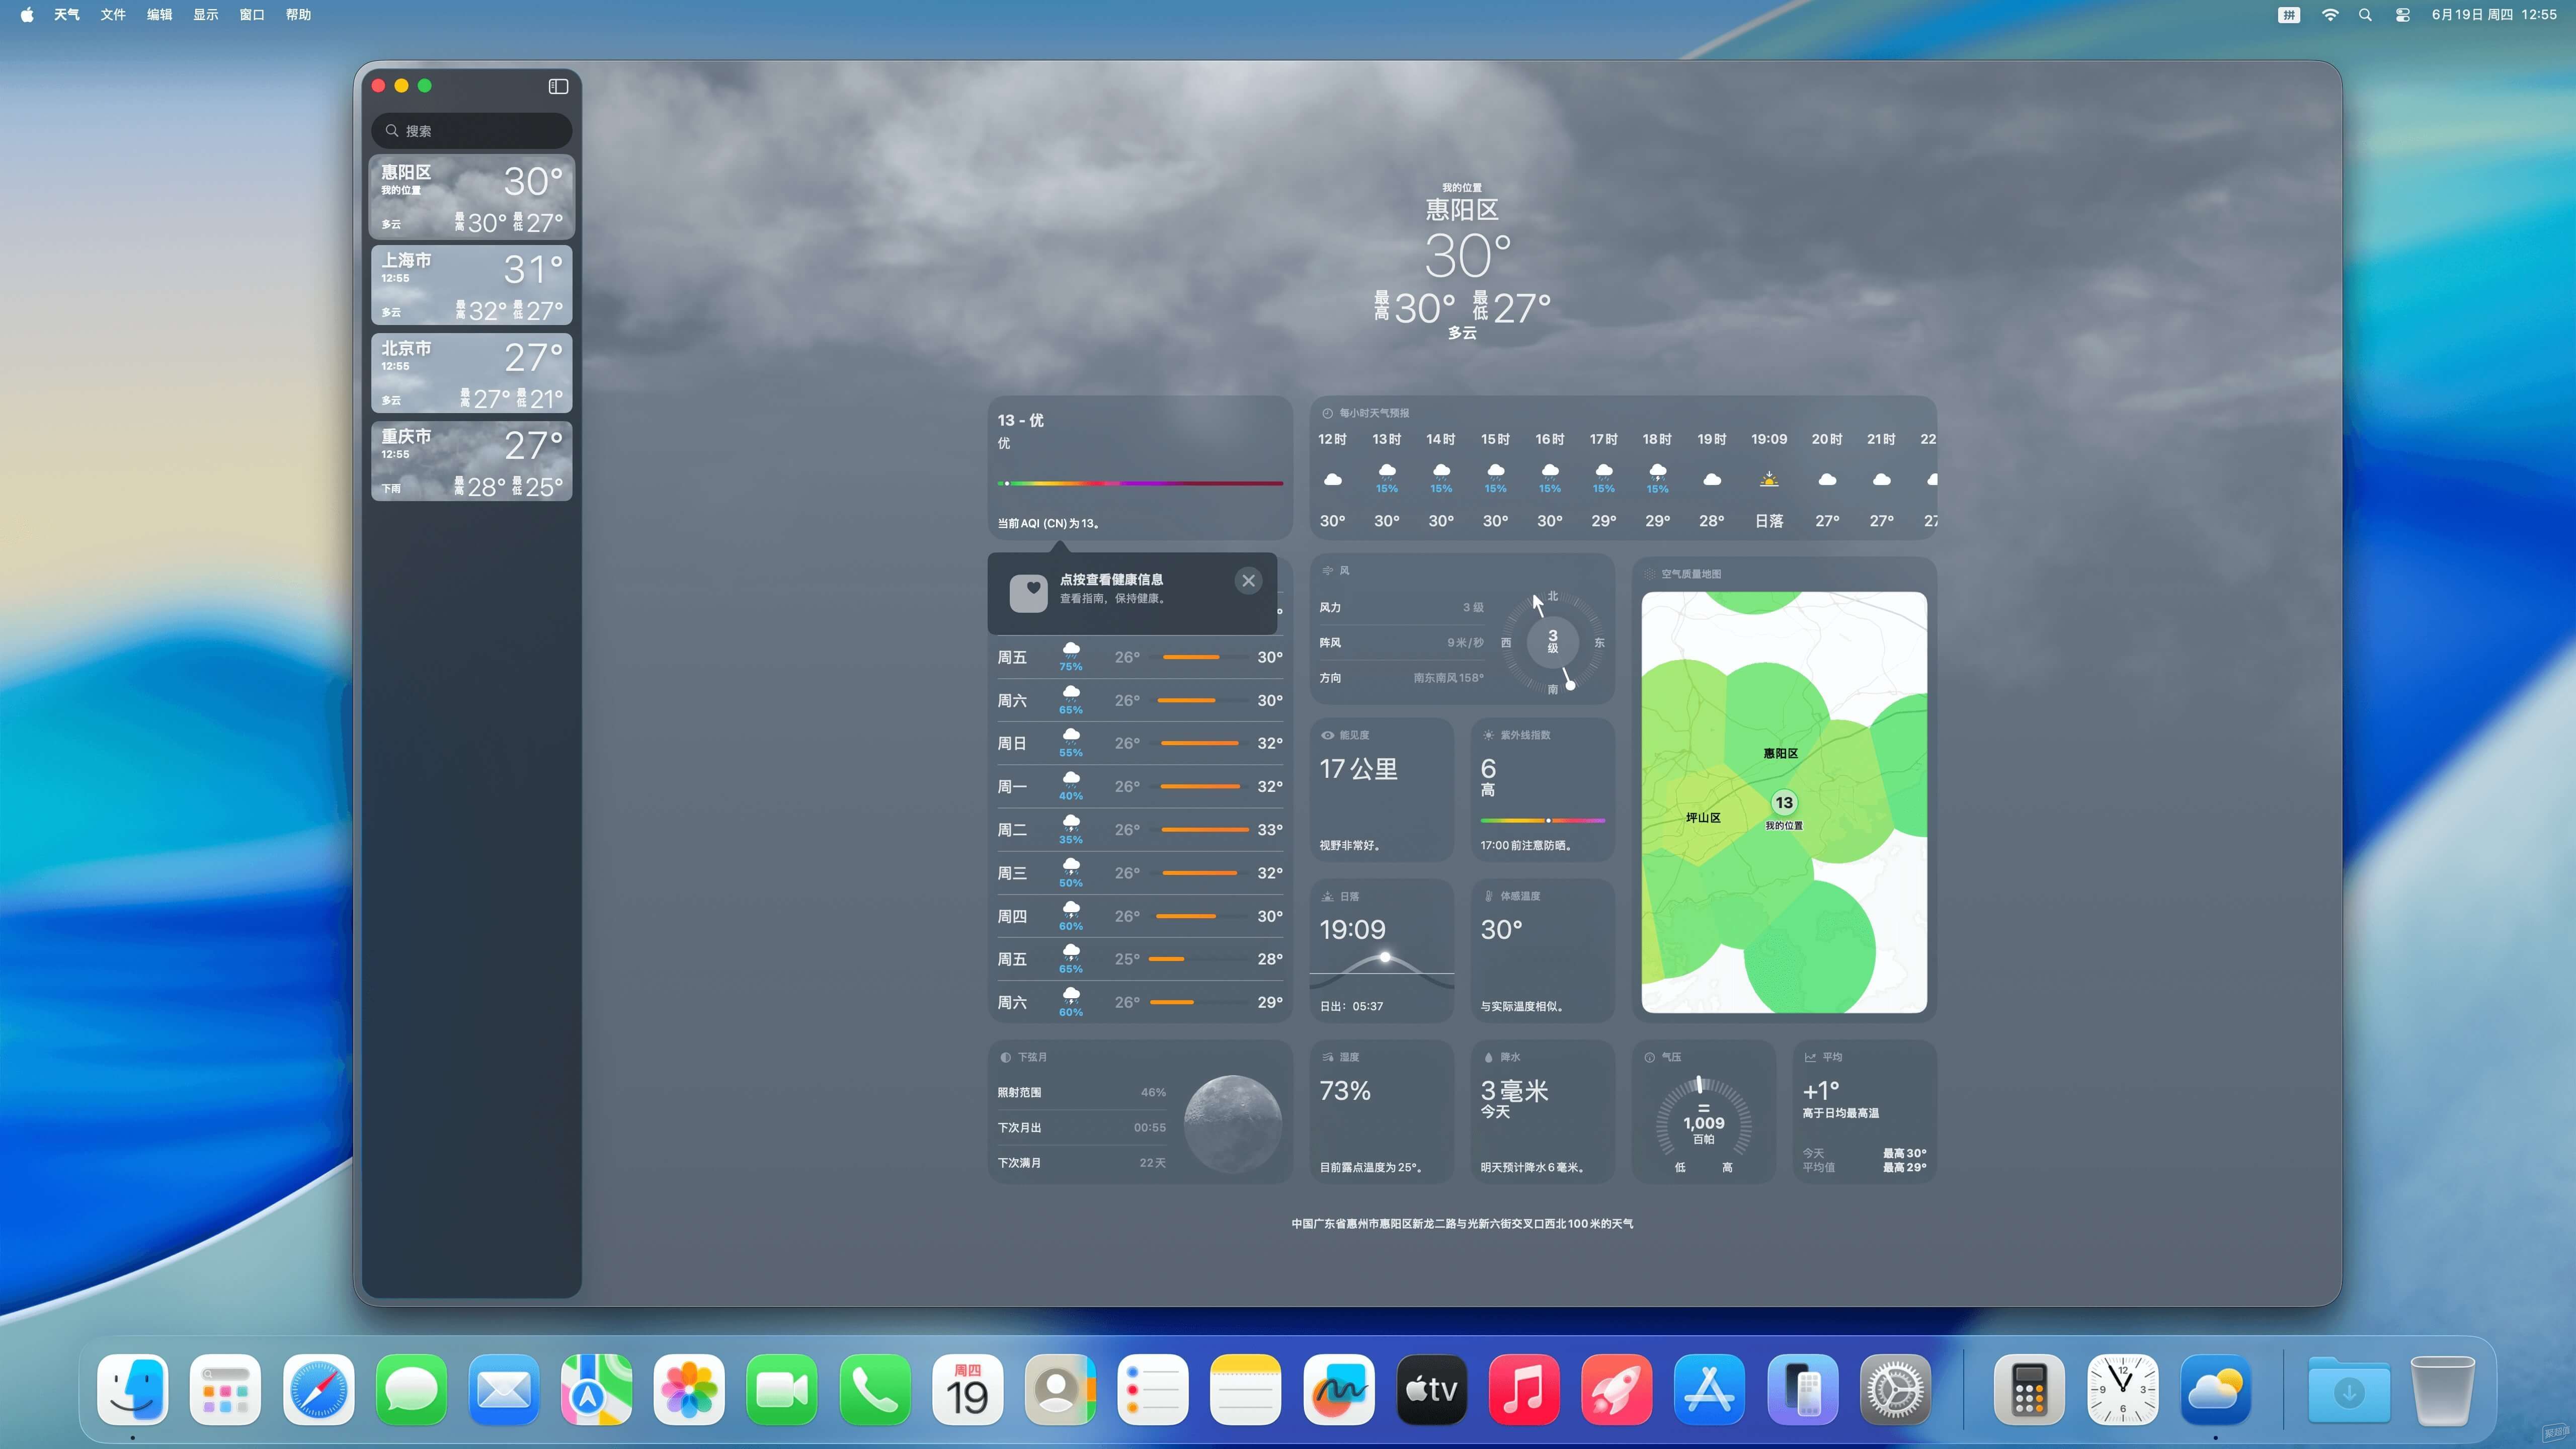Screen dimensions: 2576x1449
Task: Open the 天气 app menu
Action: (67, 14)
